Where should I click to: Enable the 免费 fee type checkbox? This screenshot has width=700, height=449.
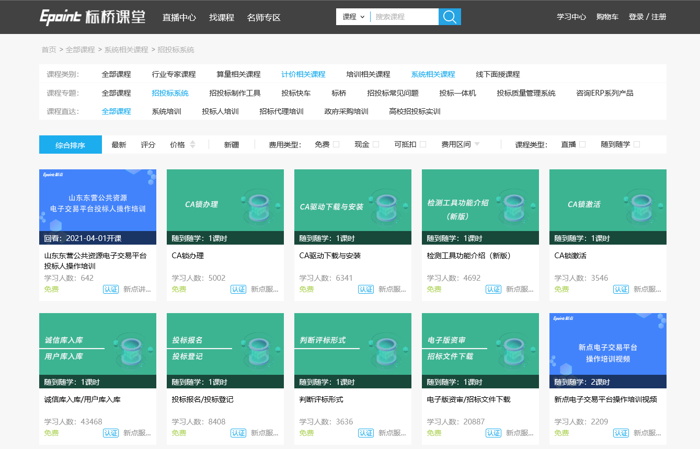pyautogui.click(x=336, y=144)
